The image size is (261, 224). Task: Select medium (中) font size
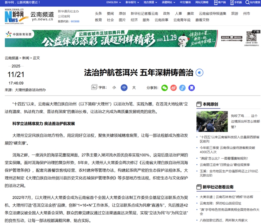124,88
